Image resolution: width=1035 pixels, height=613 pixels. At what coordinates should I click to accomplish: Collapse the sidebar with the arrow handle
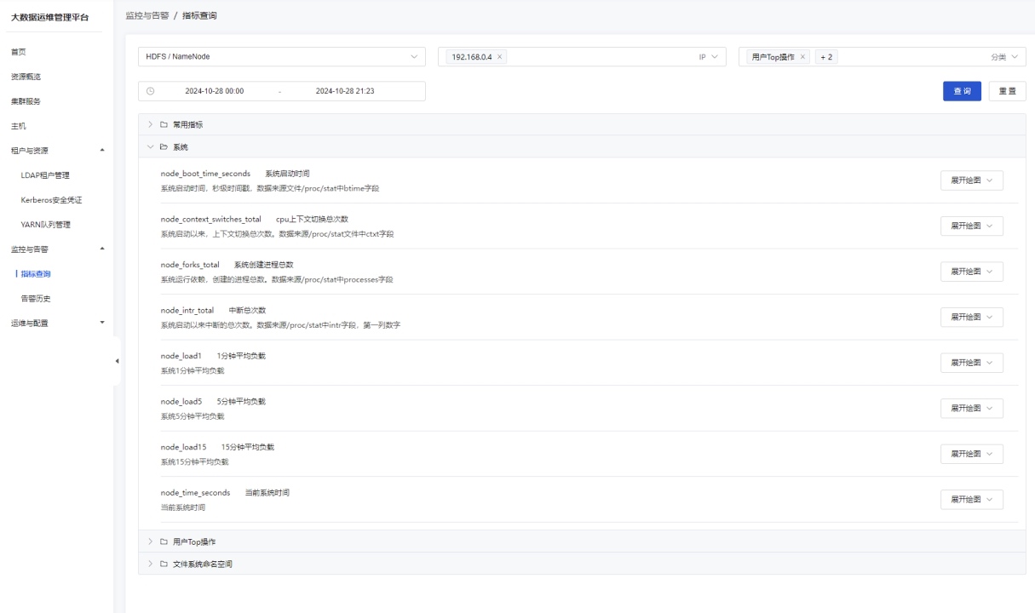pos(117,362)
